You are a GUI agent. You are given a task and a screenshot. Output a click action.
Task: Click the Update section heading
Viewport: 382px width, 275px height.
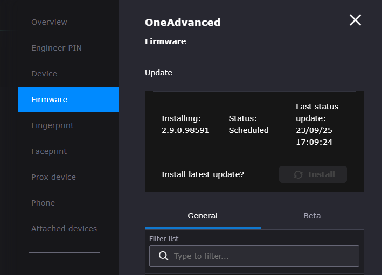pos(158,73)
